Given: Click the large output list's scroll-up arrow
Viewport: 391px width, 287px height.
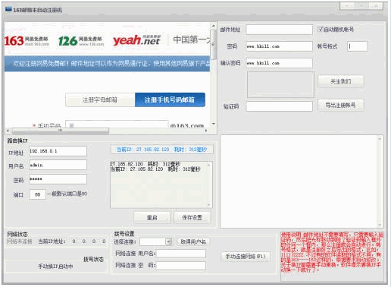Looking at the screenshot, I should (x=380, y=139).
